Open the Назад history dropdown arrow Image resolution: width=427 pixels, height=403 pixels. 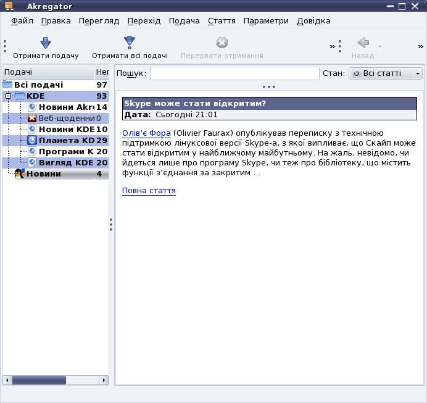coord(380,46)
